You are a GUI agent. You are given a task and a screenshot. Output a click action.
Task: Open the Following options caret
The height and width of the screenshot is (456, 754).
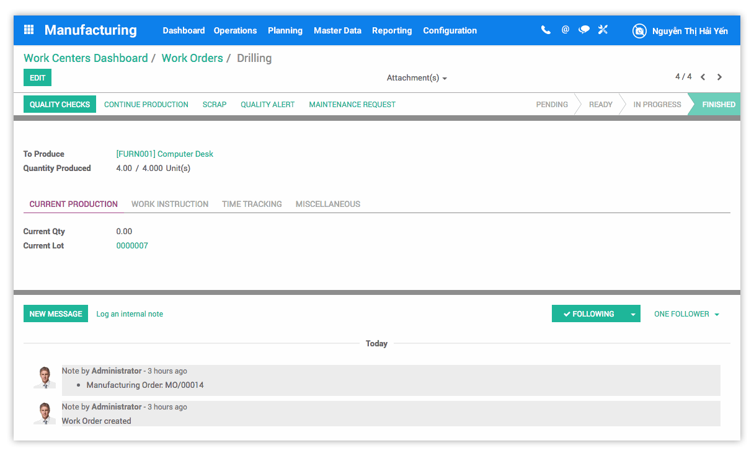pyautogui.click(x=632, y=313)
